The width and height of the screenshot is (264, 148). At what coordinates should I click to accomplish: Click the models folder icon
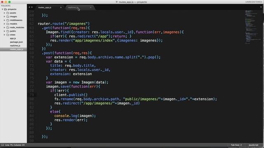(8, 24)
